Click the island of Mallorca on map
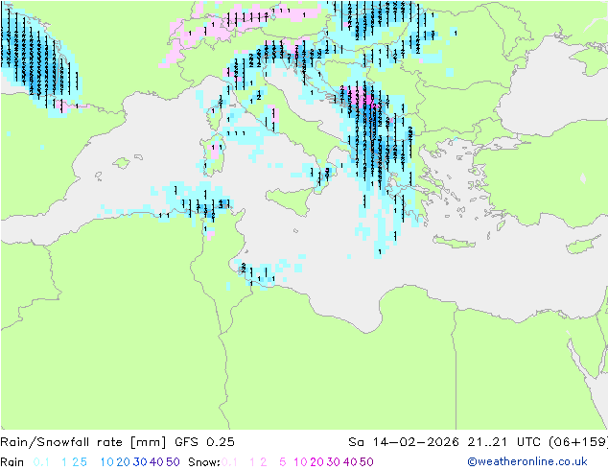Screen dimensions: 608x470 pyautogui.click(x=122, y=163)
